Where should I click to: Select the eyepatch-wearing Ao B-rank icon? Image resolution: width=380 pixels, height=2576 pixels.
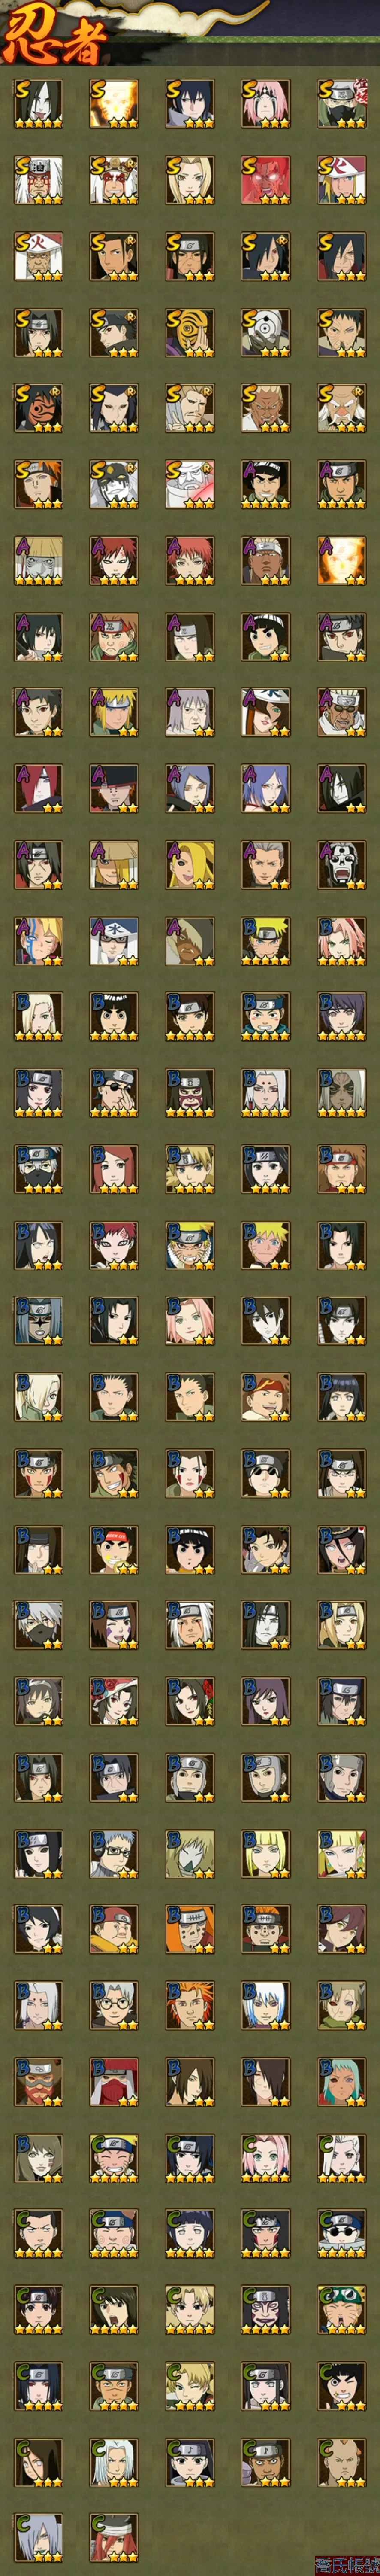tap(114, 1092)
